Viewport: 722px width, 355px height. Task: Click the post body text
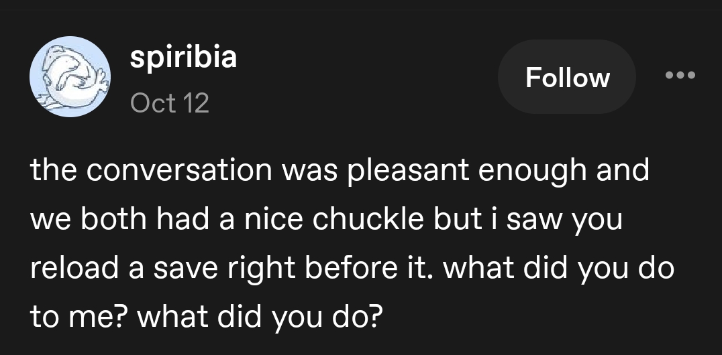click(x=336, y=240)
